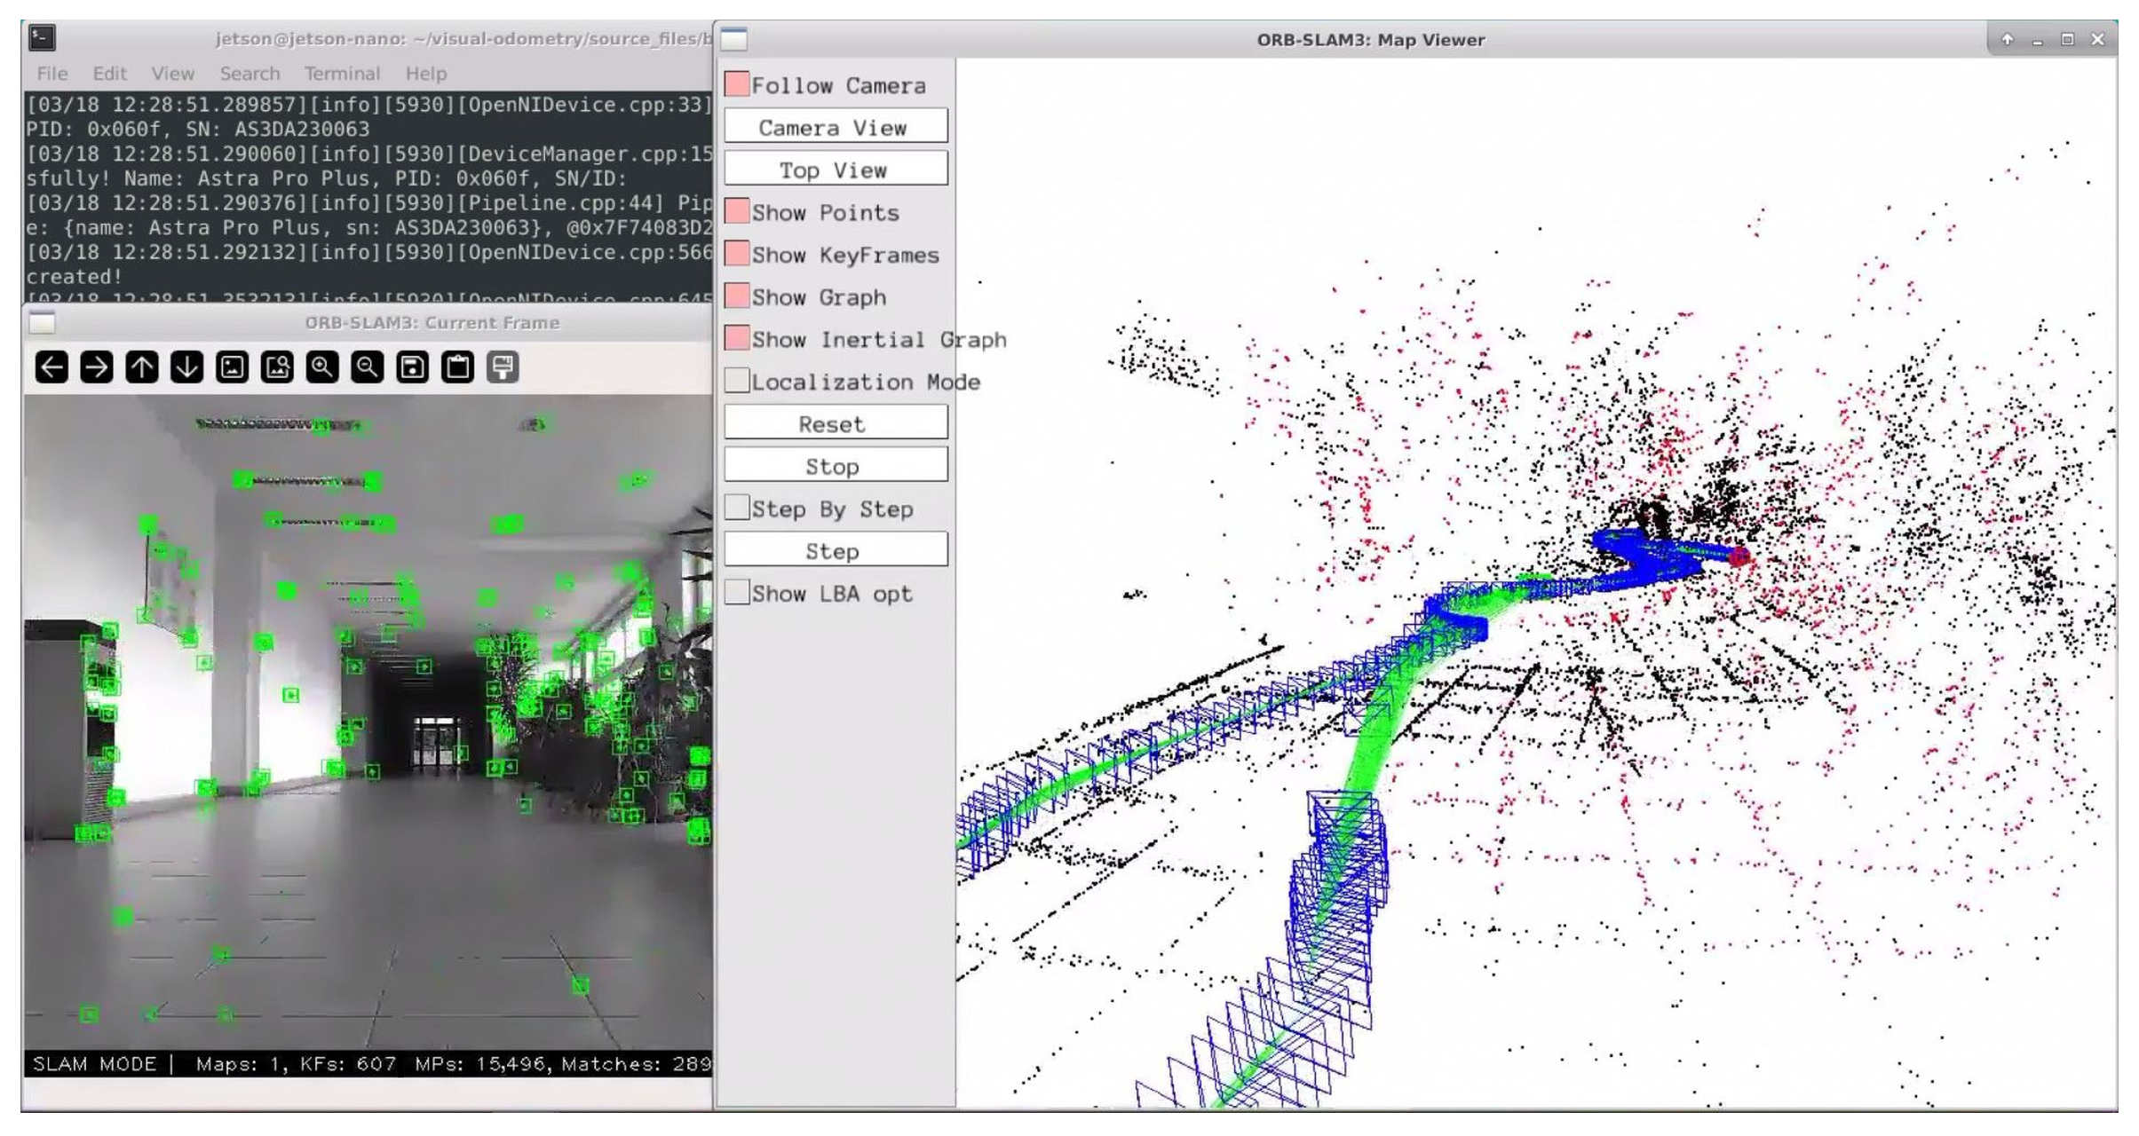
Task: Toggle the Follow Camera checkbox
Action: point(737,84)
